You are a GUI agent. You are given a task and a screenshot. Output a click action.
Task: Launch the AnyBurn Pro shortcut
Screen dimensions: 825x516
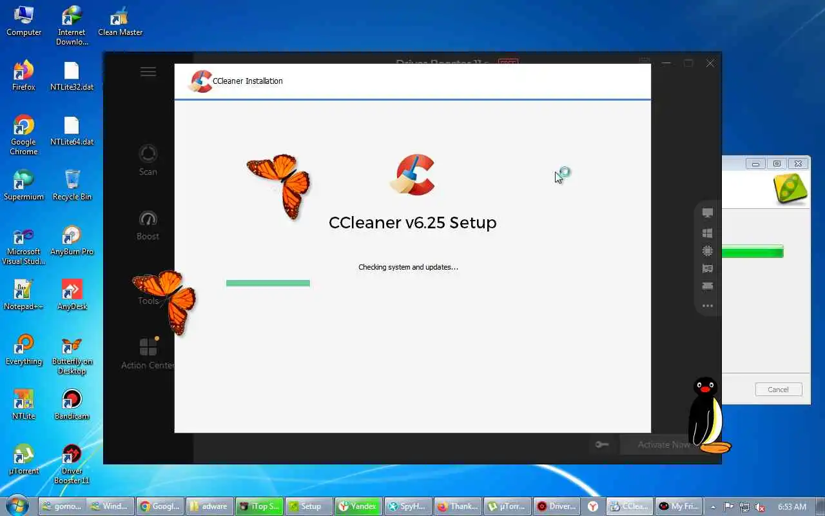(72, 241)
